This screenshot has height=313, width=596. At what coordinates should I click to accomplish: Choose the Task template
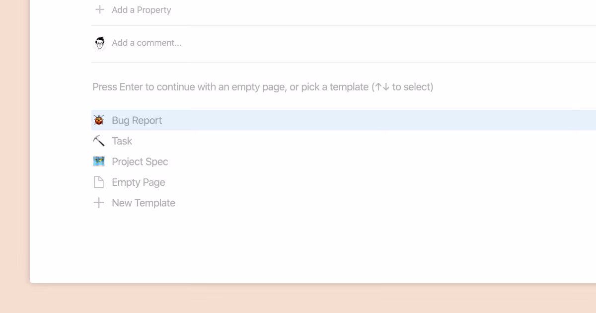(122, 141)
